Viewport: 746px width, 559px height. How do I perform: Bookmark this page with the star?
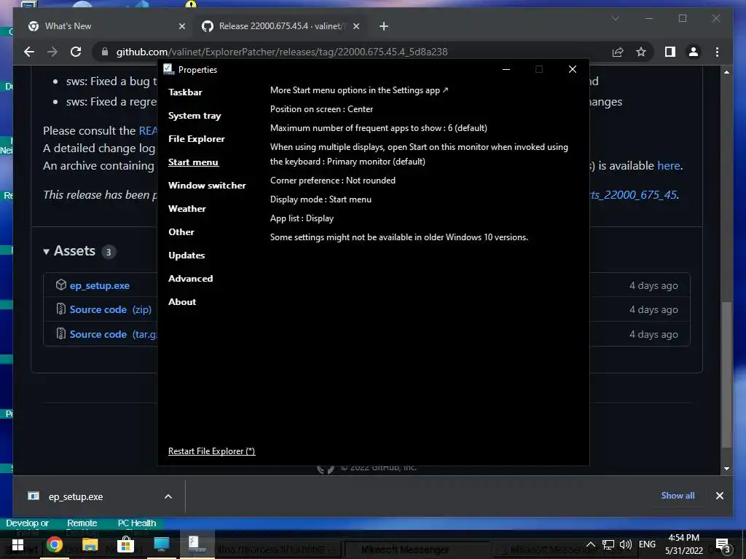(641, 52)
